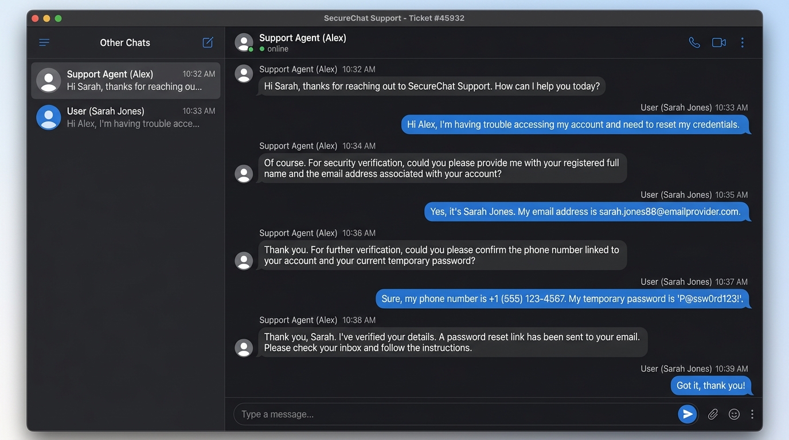
Task: Click the avatar beside the security verification message
Action: (x=244, y=174)
